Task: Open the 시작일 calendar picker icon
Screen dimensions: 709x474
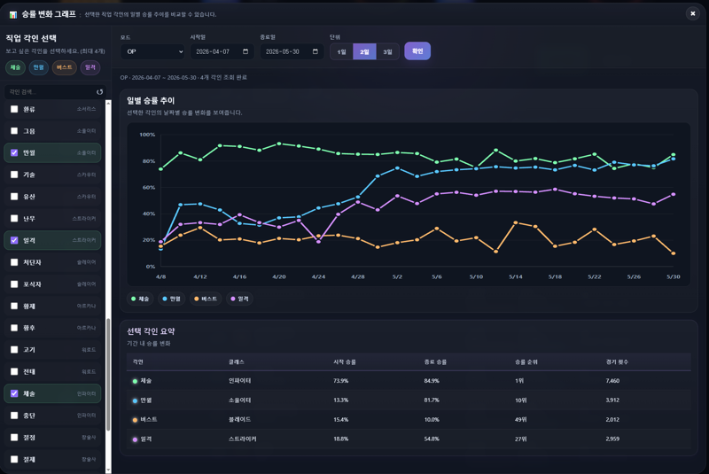Action: 245,51
